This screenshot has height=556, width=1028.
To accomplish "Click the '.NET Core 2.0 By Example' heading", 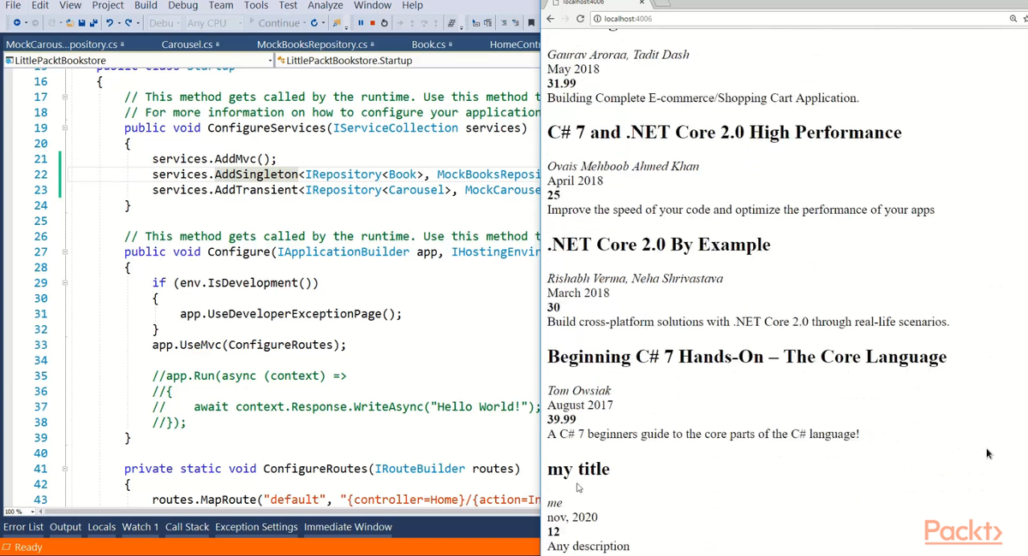I will pyautogui.click(x=658, y=245).
